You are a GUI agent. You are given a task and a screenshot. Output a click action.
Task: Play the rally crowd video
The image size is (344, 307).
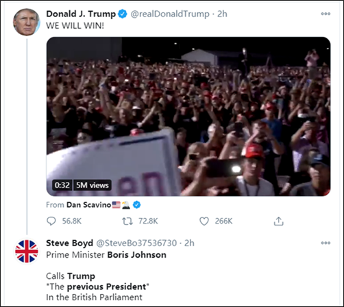pos(188,116)
